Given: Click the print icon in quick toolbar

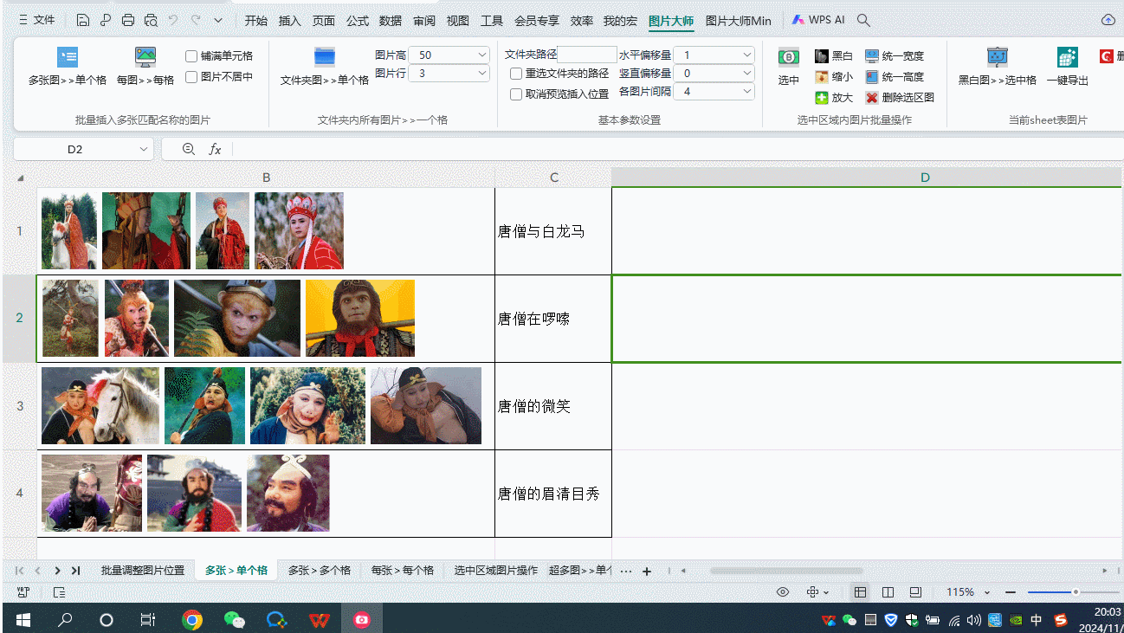Looking at the screenshot, I should pyautogui.click(x=128, y=20).
